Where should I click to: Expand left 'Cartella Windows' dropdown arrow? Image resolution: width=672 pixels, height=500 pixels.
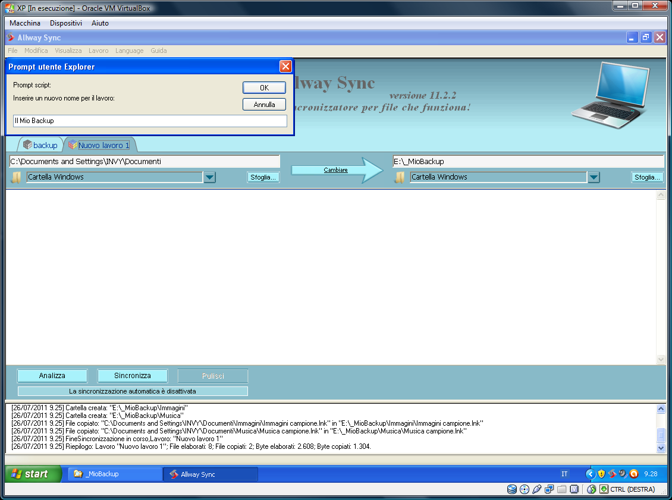[x=209, y=177]
